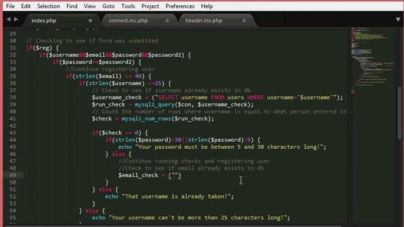The image size is (404, 227).
Task: Open the Edit menu
Action: (26, 6)
